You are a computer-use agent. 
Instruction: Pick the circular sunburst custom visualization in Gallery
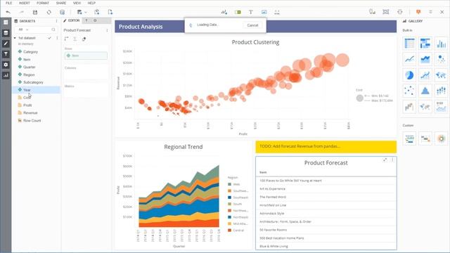[441, 139]
